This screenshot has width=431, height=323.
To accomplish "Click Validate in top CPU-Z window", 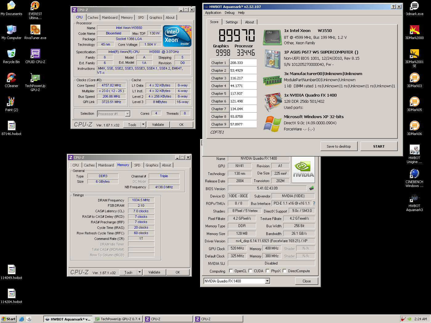I will click(158, 125).
